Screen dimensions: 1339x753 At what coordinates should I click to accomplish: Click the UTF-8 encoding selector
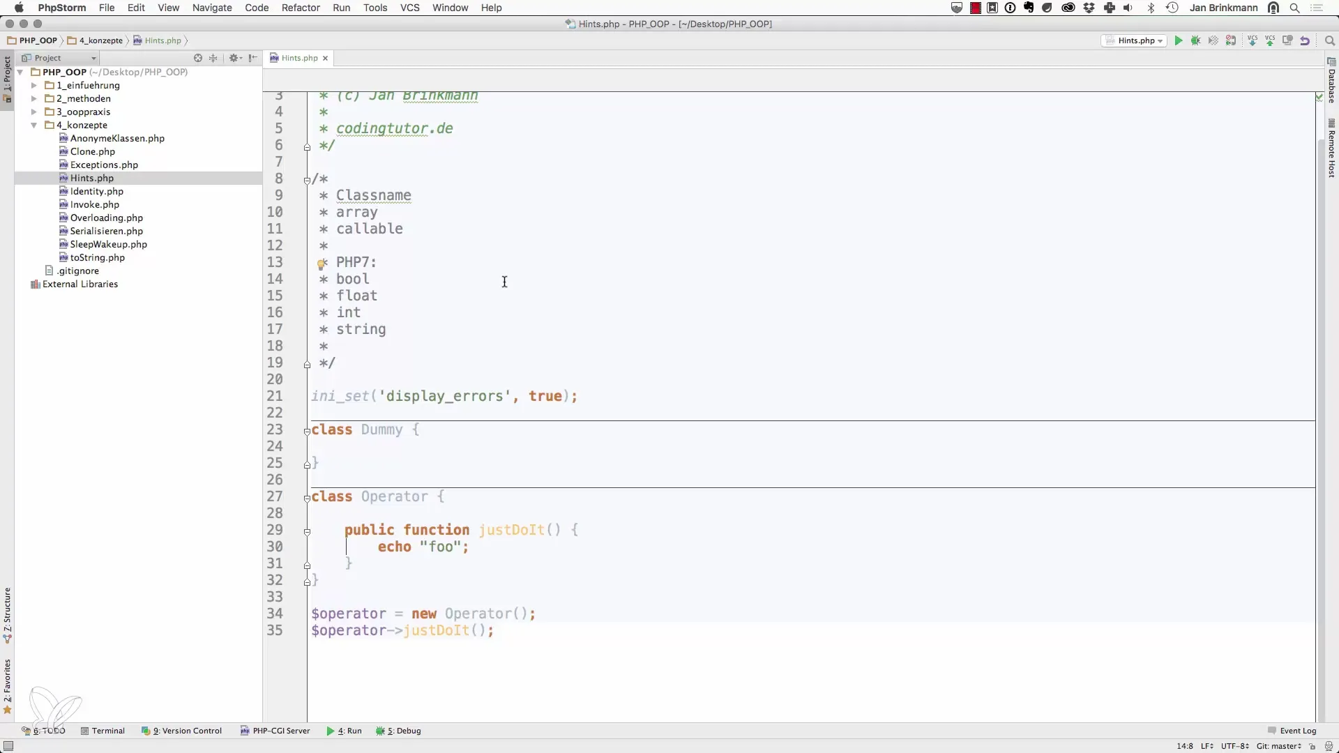tap(1234, 746)
